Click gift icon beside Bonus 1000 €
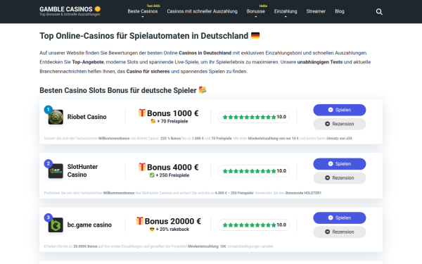The height and width of the screenshot is (264, 422). tap(142, 113)
